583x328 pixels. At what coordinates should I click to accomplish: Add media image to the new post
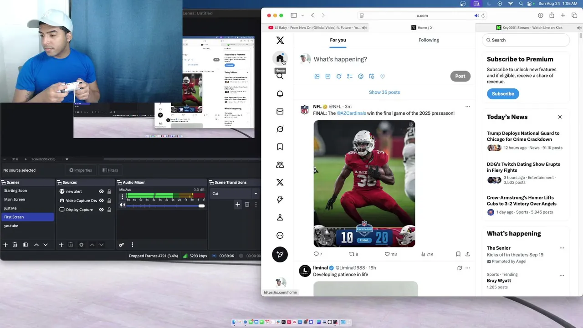(317, 76)
